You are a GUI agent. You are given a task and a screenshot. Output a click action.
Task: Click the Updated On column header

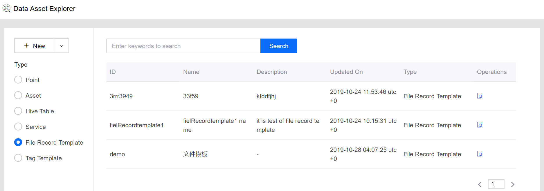point(346,72)
